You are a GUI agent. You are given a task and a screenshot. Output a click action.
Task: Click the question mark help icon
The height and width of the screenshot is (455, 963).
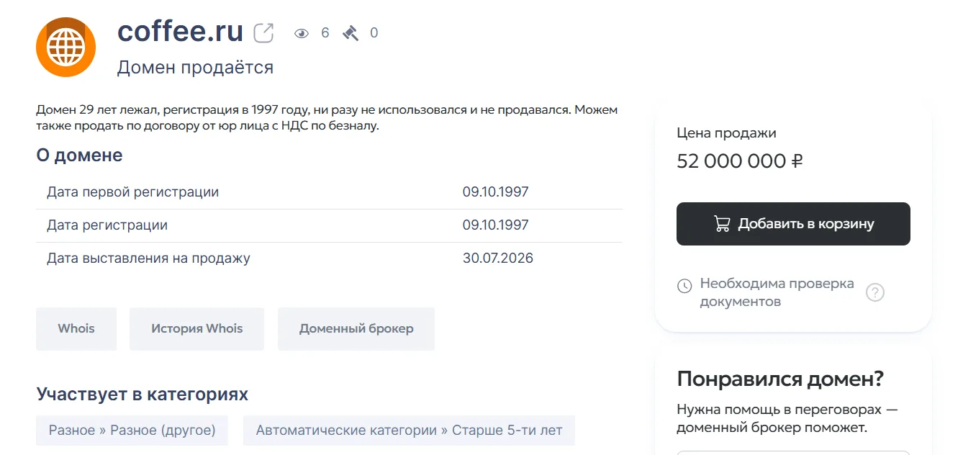point(874,292)
